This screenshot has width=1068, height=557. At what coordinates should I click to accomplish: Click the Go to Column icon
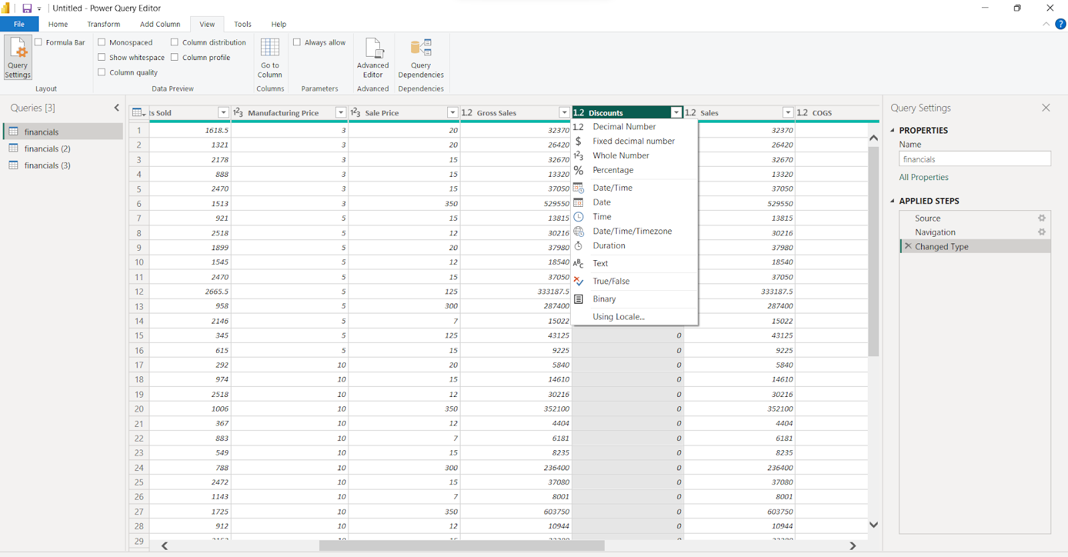[x=270, y=48]
